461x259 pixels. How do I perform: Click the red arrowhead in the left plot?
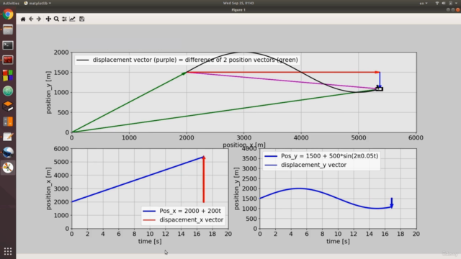(204, 158)
